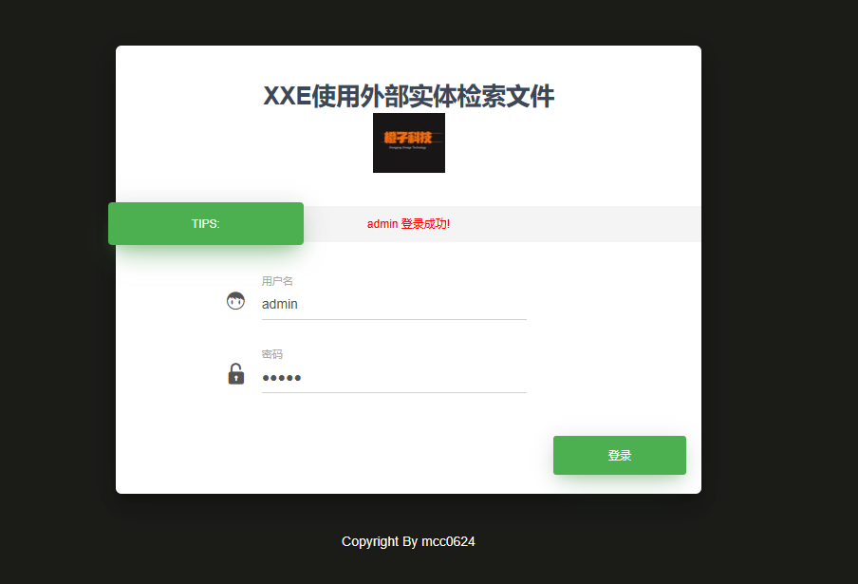Click the user face icon beside username
Viewport: 858px width, 584px height.
click(235, 300)
